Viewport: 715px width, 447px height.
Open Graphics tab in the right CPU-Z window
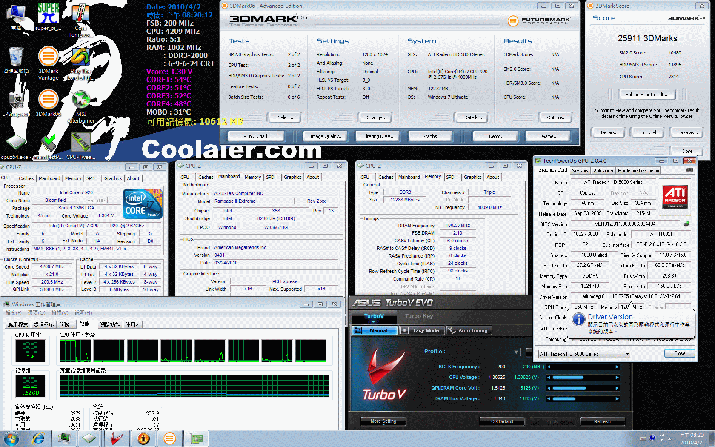(472, 177)
